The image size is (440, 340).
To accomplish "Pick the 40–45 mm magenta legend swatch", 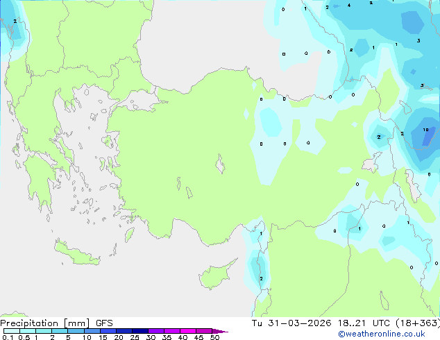I will pos(188,331).
